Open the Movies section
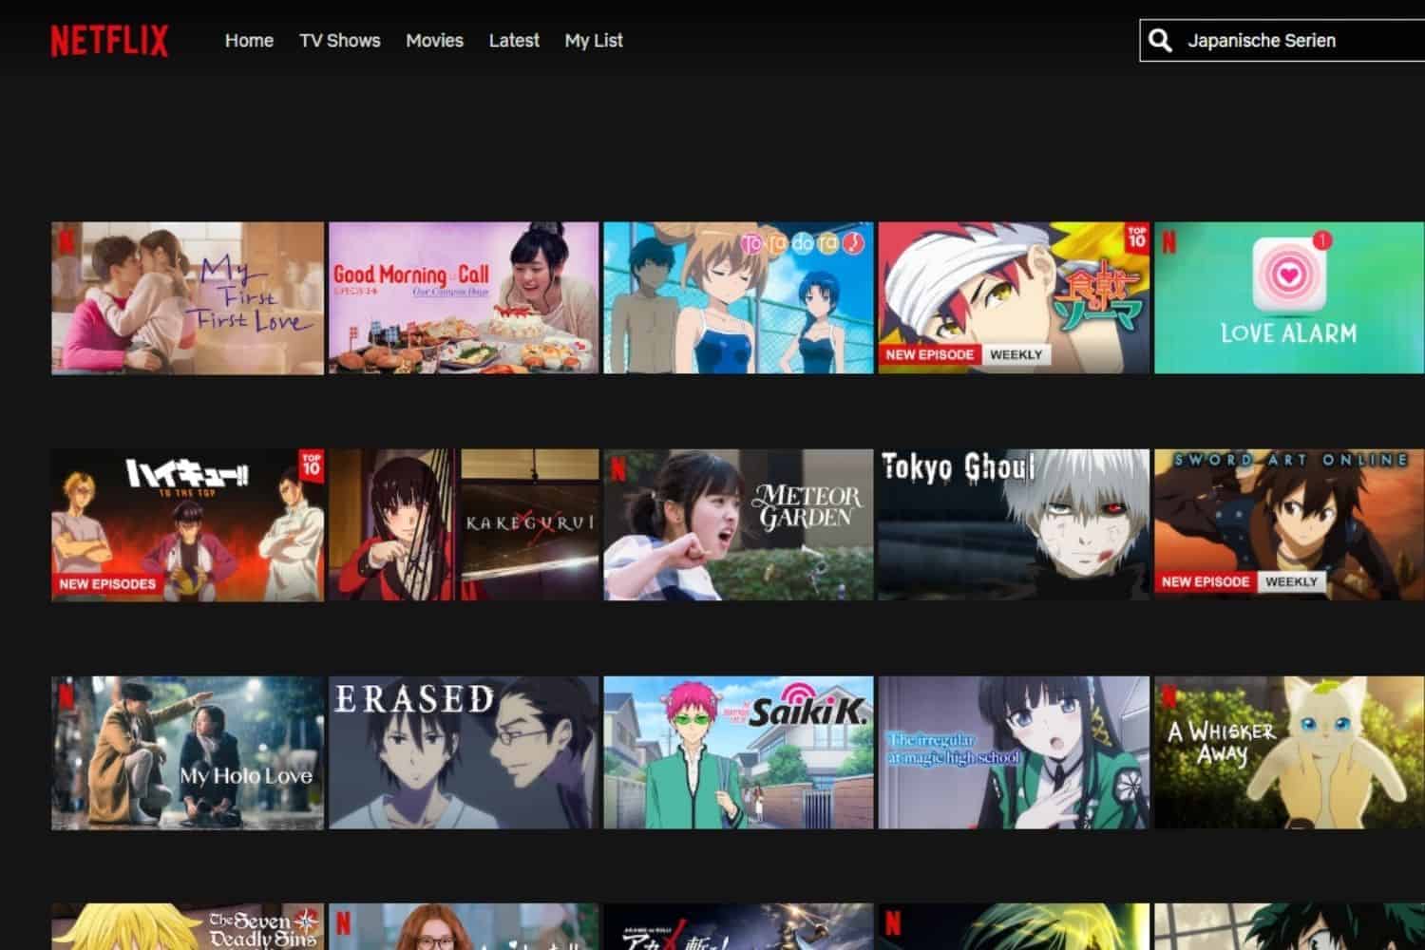 tap(434, 41)
